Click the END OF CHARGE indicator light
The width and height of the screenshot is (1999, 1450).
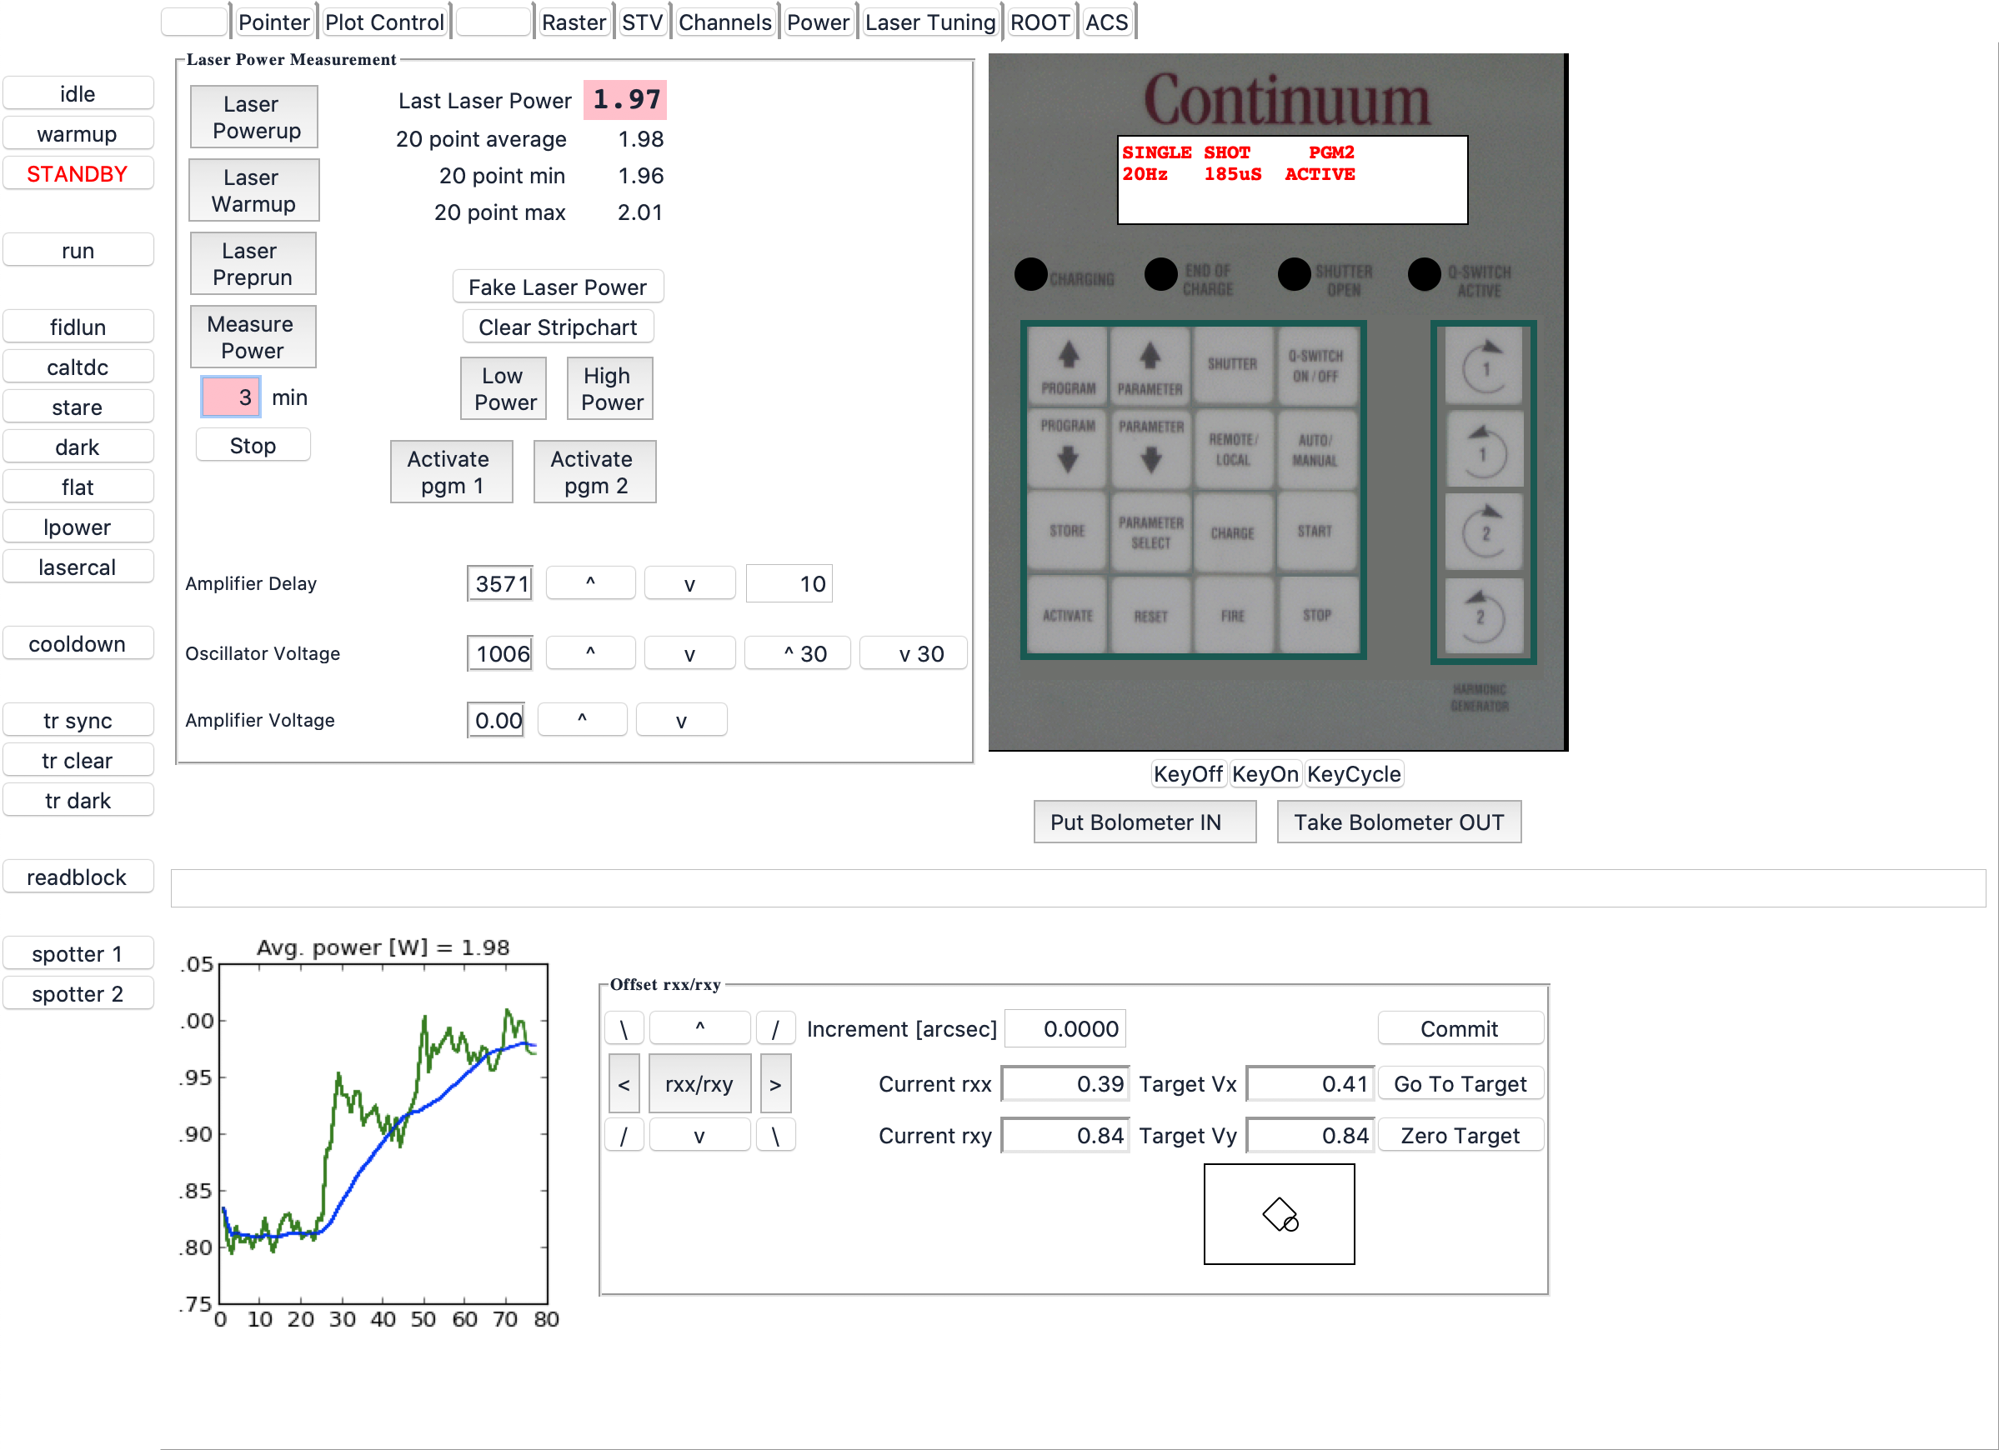(x=1160, y=274)
